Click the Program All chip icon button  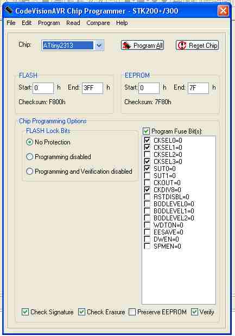(142, 46)
